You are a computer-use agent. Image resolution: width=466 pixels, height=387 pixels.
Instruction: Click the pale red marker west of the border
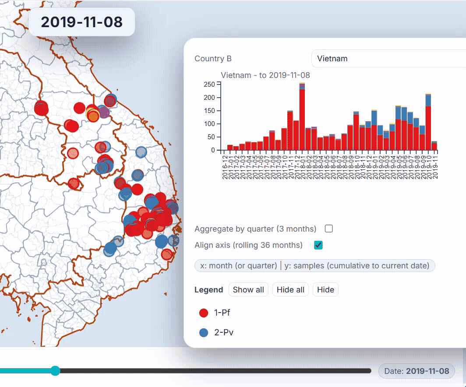tap(73, 153)
